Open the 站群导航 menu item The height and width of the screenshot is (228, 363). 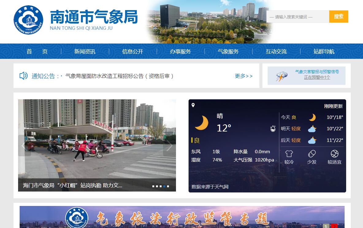[x=324, y=51]
